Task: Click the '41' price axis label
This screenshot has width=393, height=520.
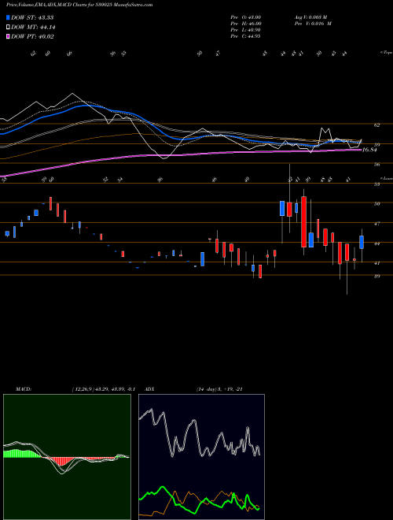Action: tap(376, 263)
